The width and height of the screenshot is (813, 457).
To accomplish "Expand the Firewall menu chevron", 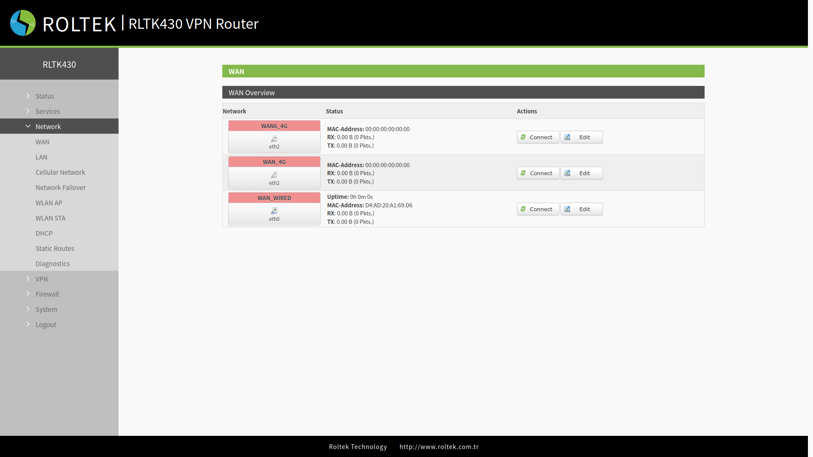I will [28, 294].
